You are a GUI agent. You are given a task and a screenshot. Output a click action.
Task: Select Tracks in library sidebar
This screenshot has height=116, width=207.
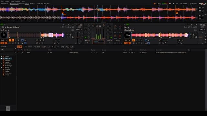point(7,57)
